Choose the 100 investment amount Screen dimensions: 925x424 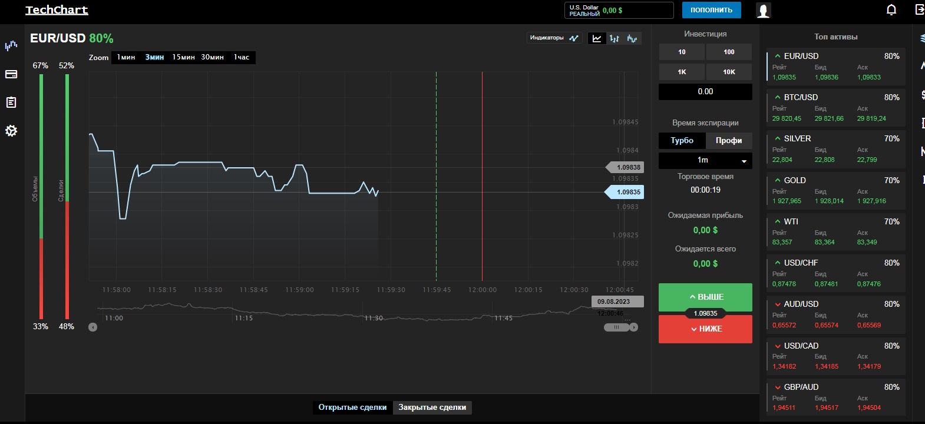729,52
